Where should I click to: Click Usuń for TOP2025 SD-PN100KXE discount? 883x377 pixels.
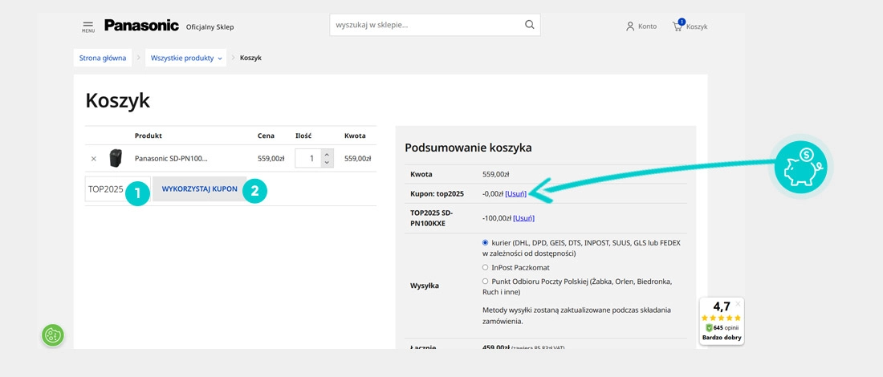pyautogui.click(x=523, y=217)
